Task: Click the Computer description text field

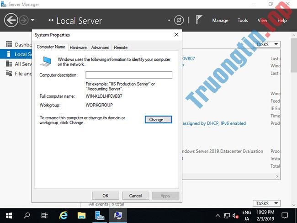Action: (129, 75)
